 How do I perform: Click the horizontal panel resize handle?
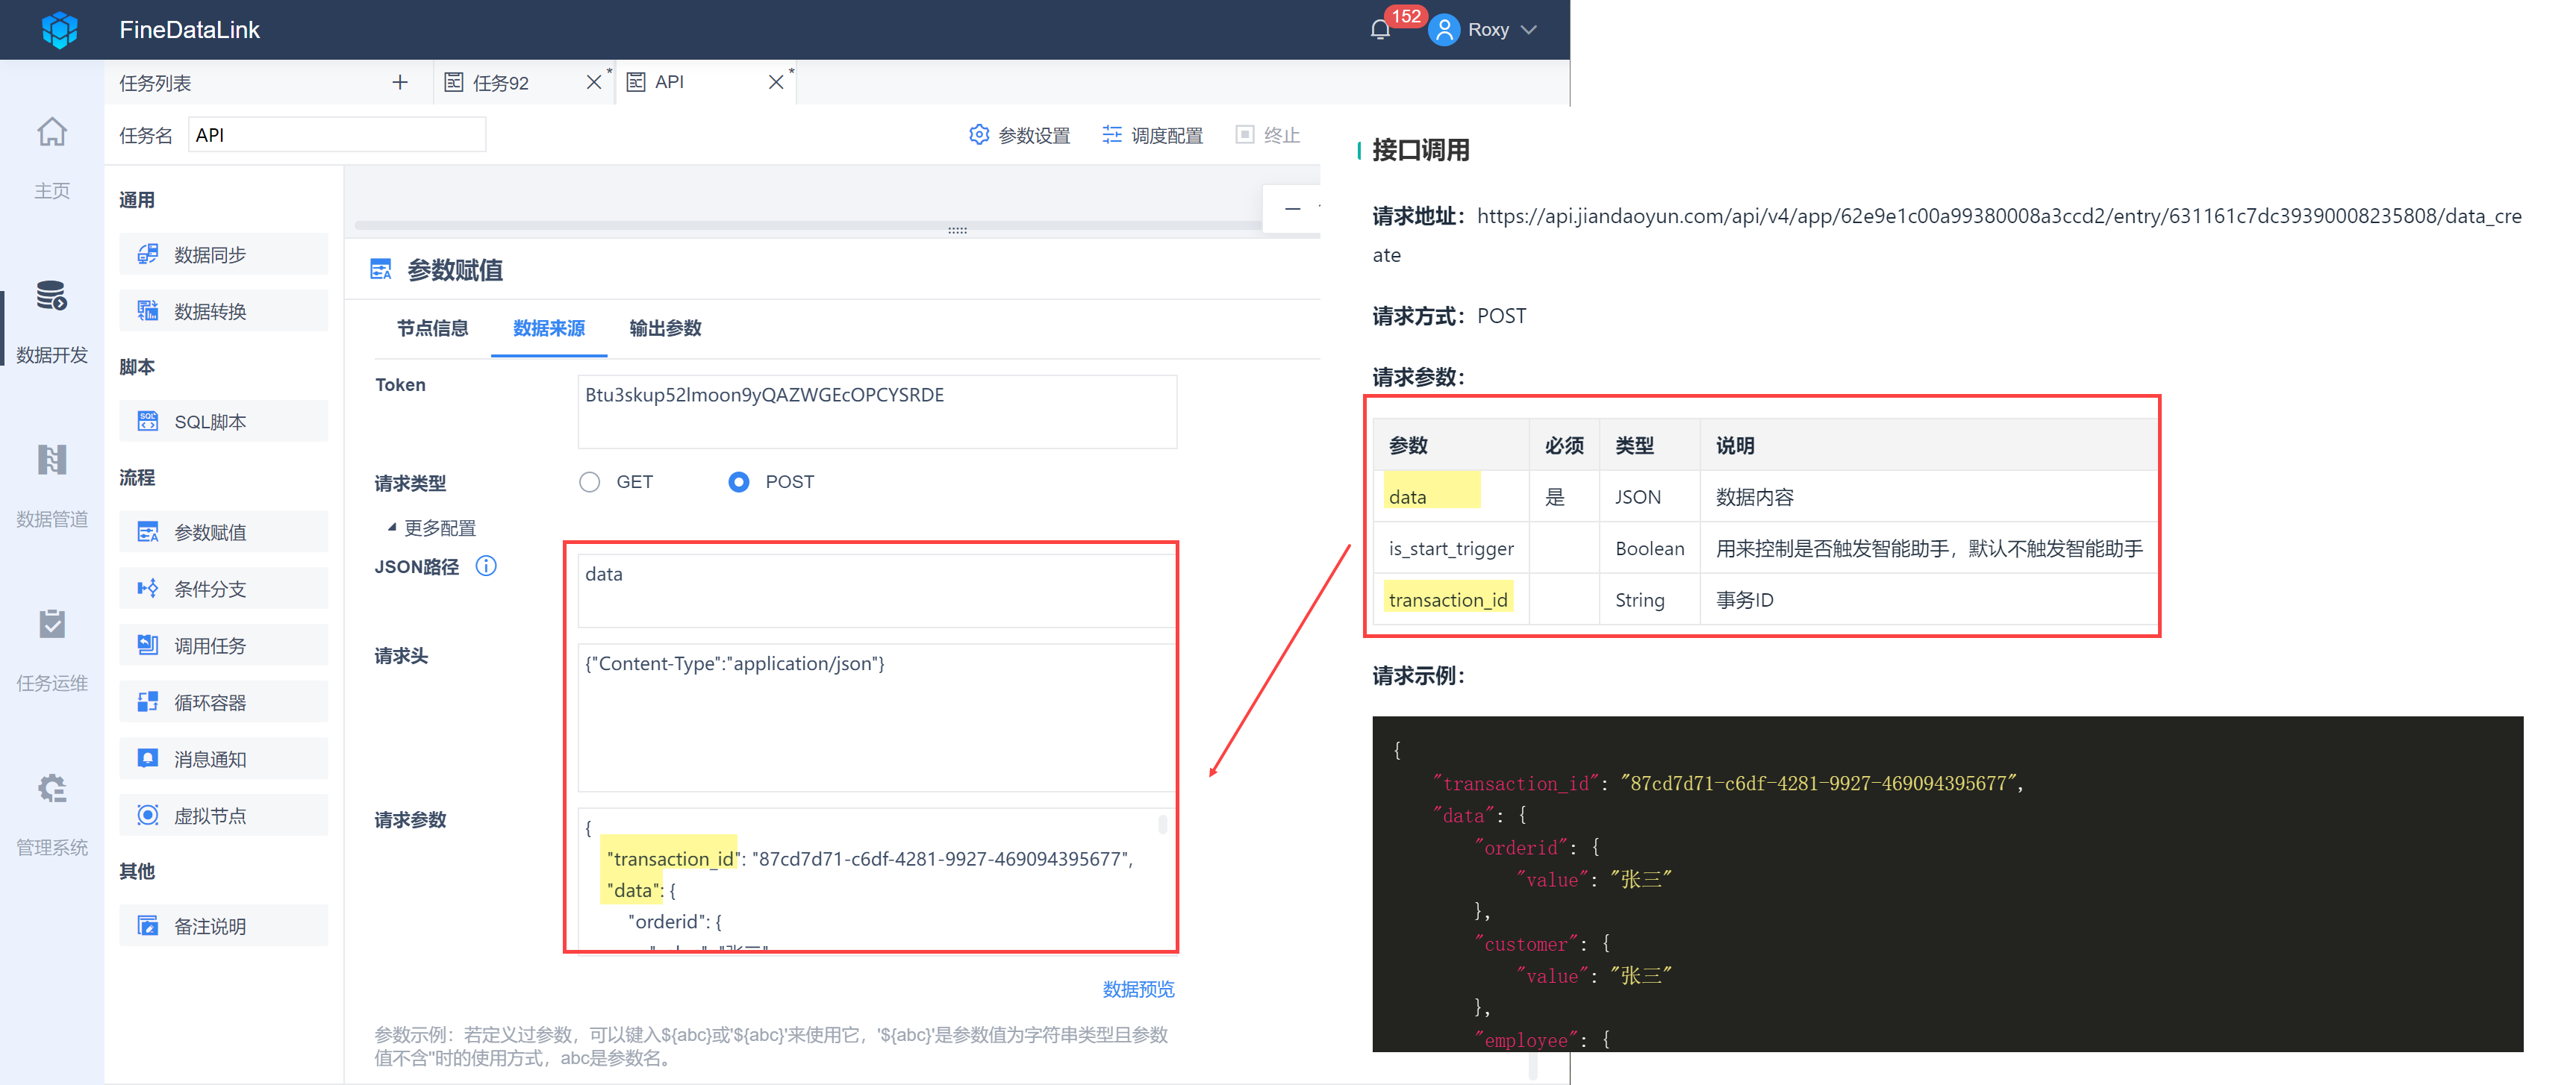(957, 230)
